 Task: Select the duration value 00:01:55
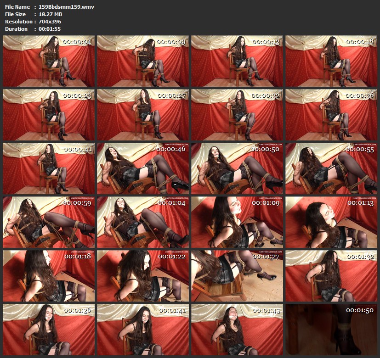[x=50, y=29]
